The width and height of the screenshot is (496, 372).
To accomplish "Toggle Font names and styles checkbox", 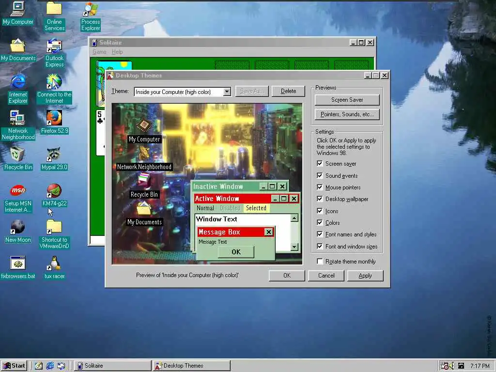I will click(x=320, y=234).
